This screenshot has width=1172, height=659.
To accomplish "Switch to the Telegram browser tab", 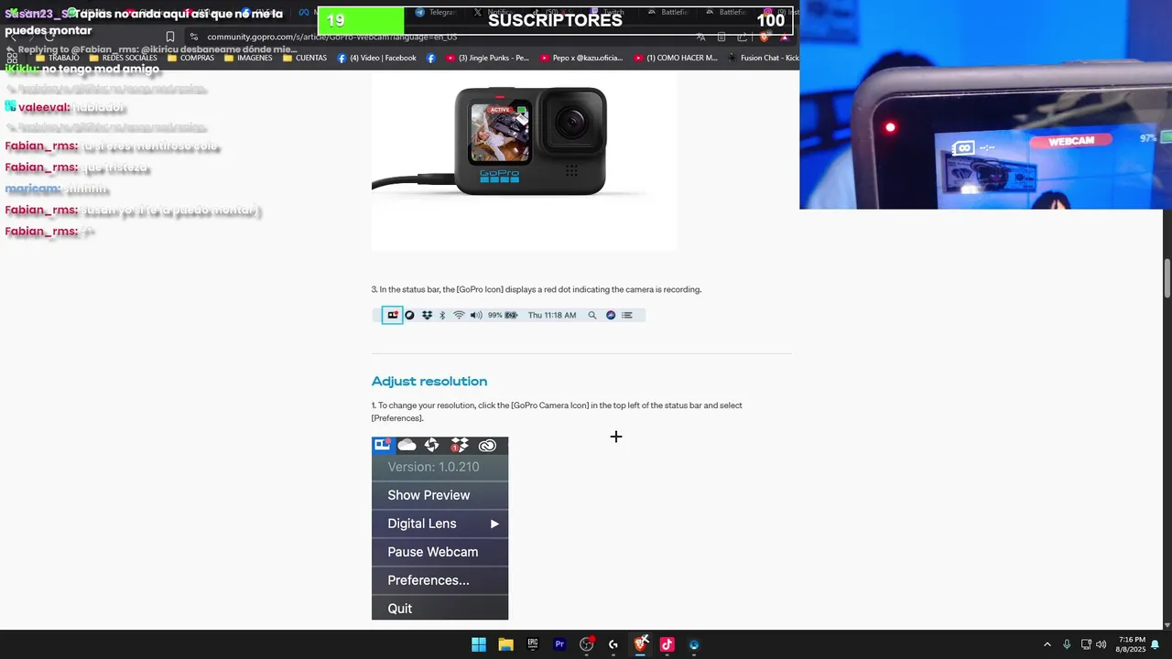I will (436, 12).
